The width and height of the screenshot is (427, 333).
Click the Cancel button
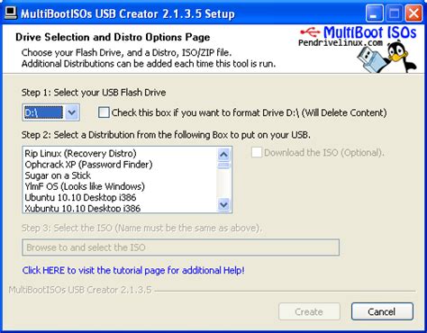pos(382,311)
